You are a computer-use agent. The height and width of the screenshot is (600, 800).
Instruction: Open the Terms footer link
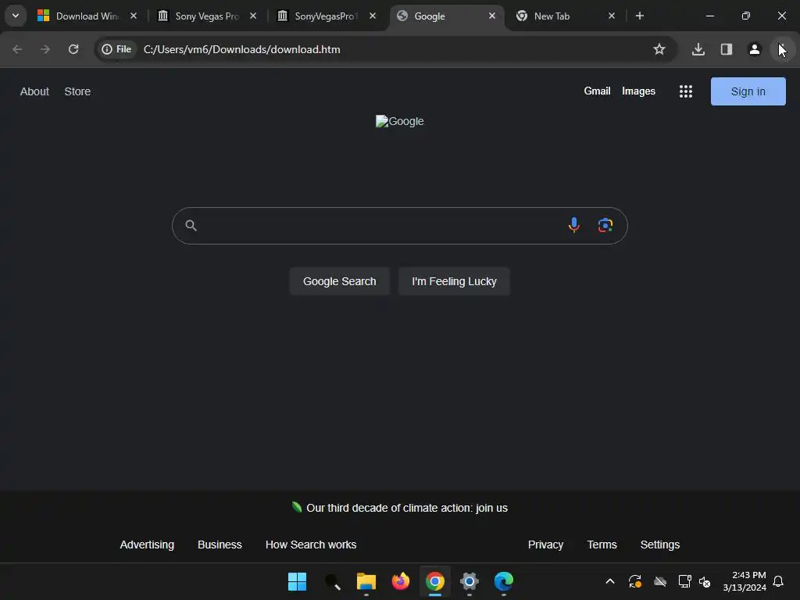tap(602, 545)
